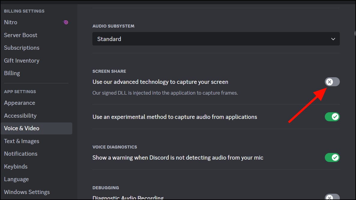Click 'Show a warning when Discord is not detecting audio' label
Image resolution: width=356 pixels, height=200 pixels.
coord(178,157)
